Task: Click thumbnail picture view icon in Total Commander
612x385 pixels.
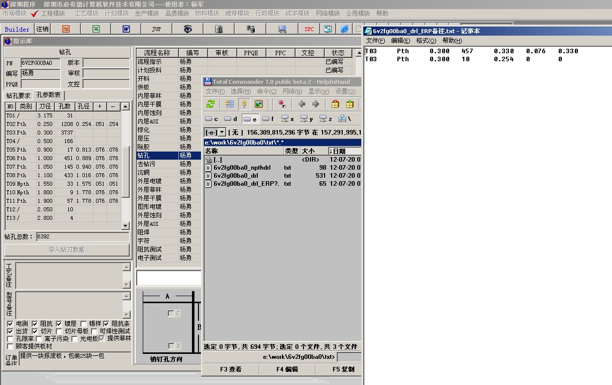Action: [x=259, y=104]
